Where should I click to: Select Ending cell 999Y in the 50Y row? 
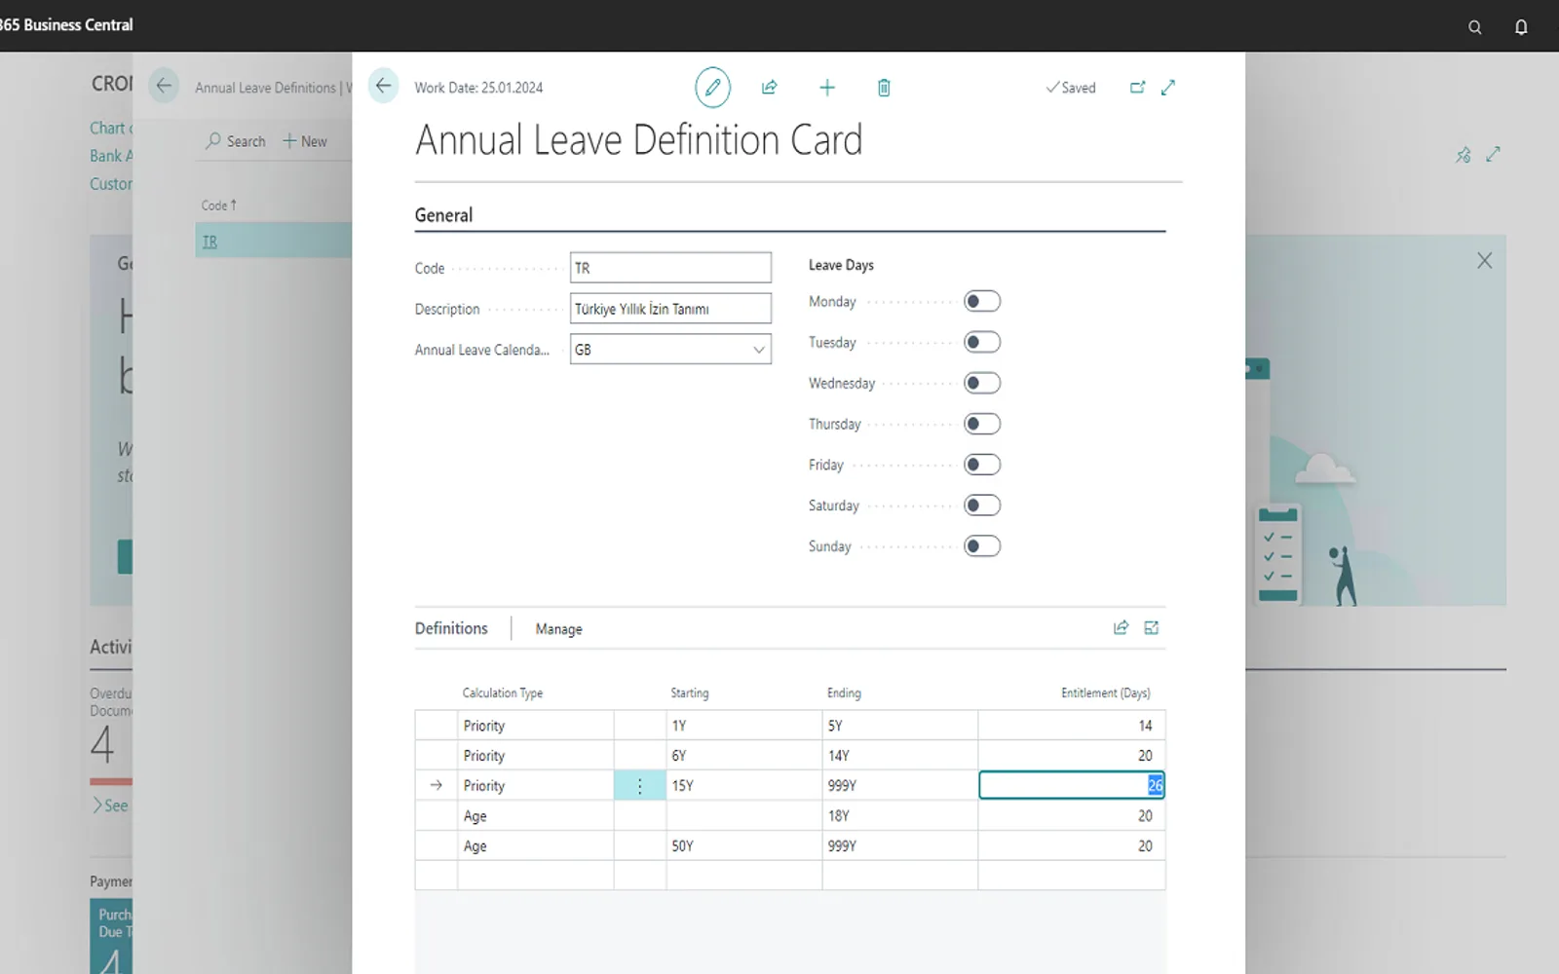[900, 846]
